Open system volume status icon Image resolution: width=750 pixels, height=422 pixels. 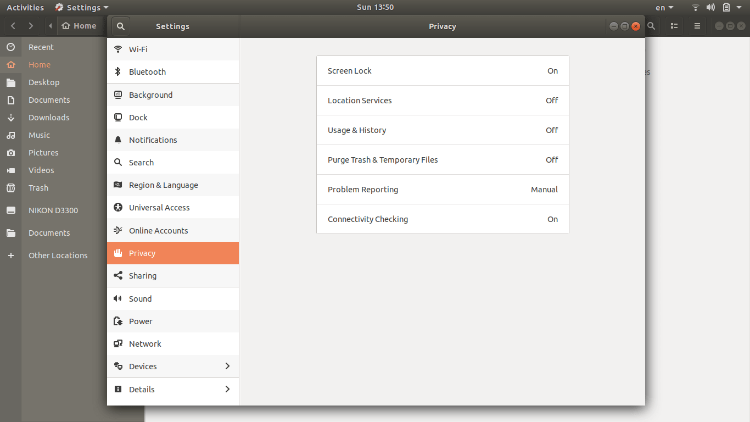point(710,8)
